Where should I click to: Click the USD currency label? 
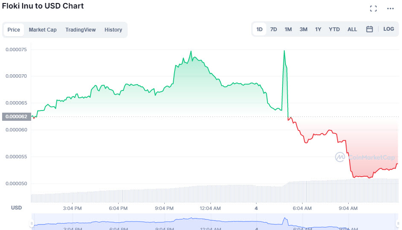[x=16, y=208]
